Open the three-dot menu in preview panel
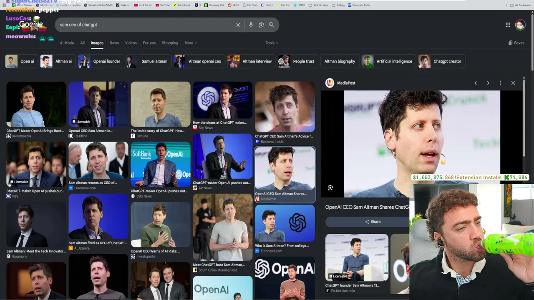This screenshot has width=534, height=300. pyautogui.click(x=501, y=83)
